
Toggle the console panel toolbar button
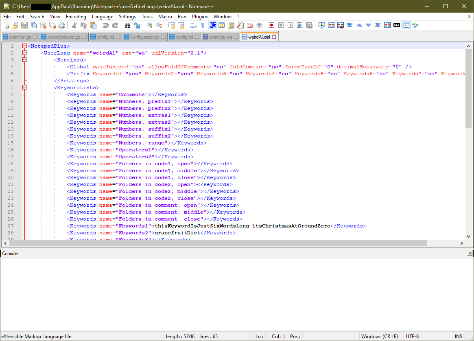click(x=406, y=25)
